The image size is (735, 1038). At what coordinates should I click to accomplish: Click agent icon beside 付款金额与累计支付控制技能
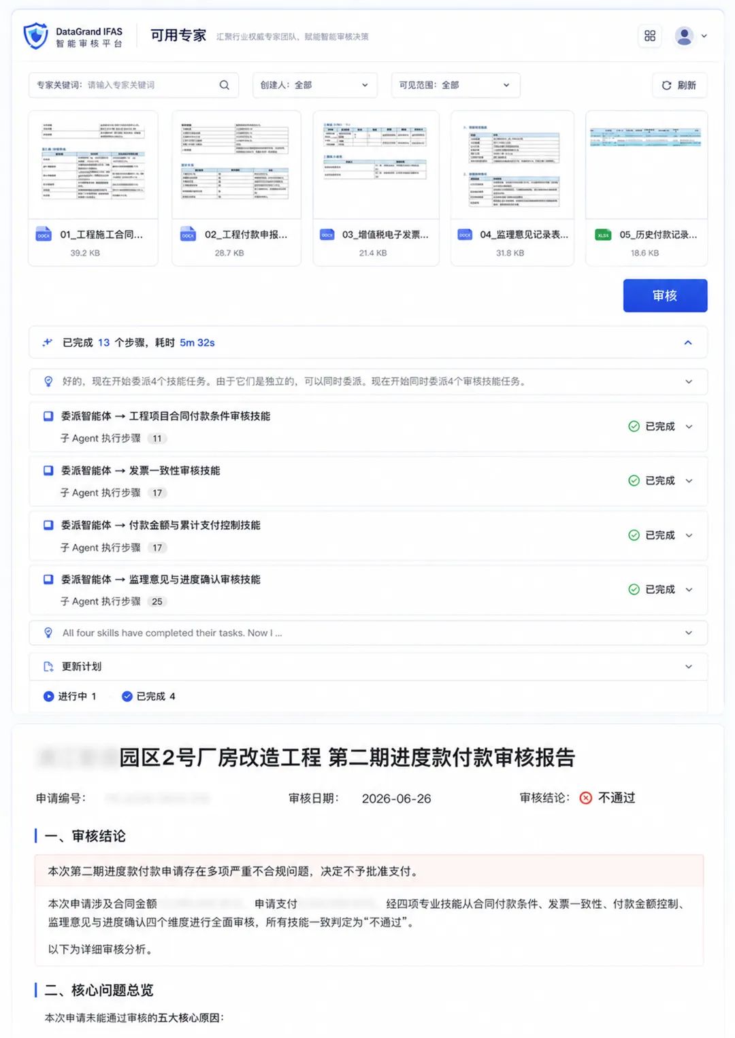48,525
